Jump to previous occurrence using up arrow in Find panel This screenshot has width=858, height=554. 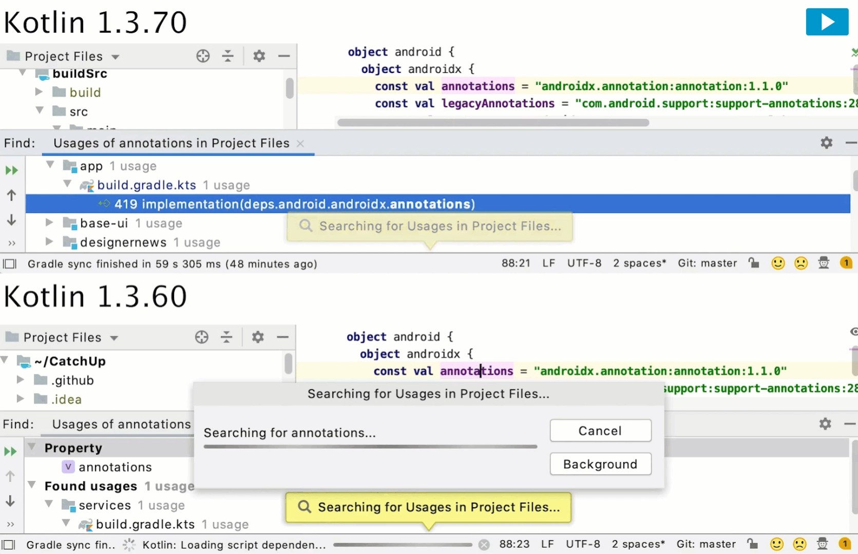tap(11, 195)
